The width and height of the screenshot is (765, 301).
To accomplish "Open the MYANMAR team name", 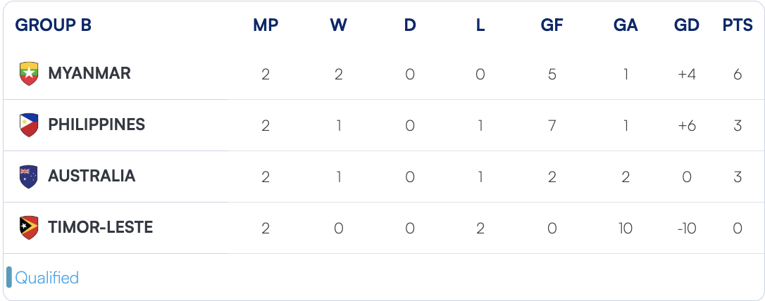I will (x=89, y=73).
